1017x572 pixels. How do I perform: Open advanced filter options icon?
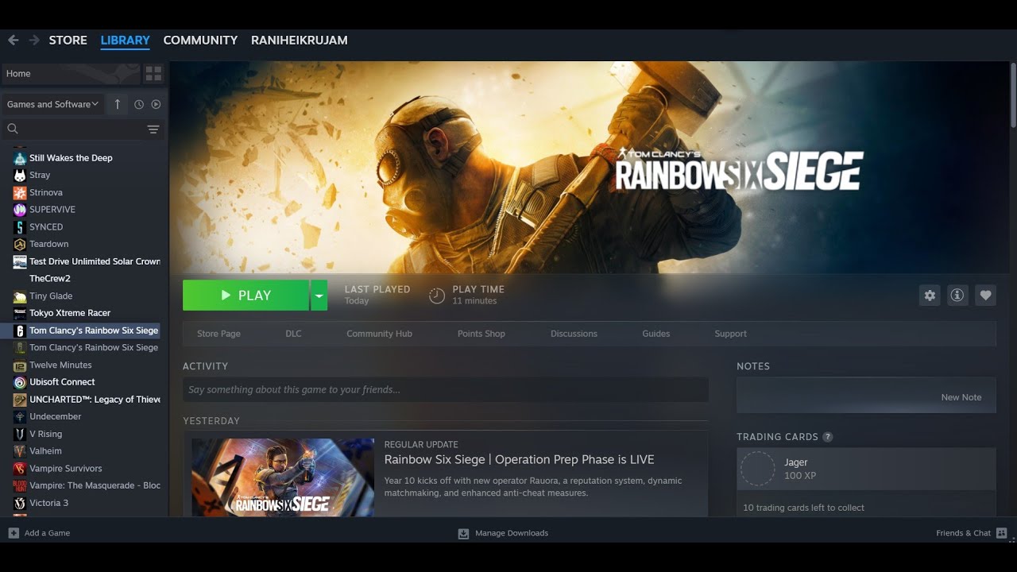[153, 129]
